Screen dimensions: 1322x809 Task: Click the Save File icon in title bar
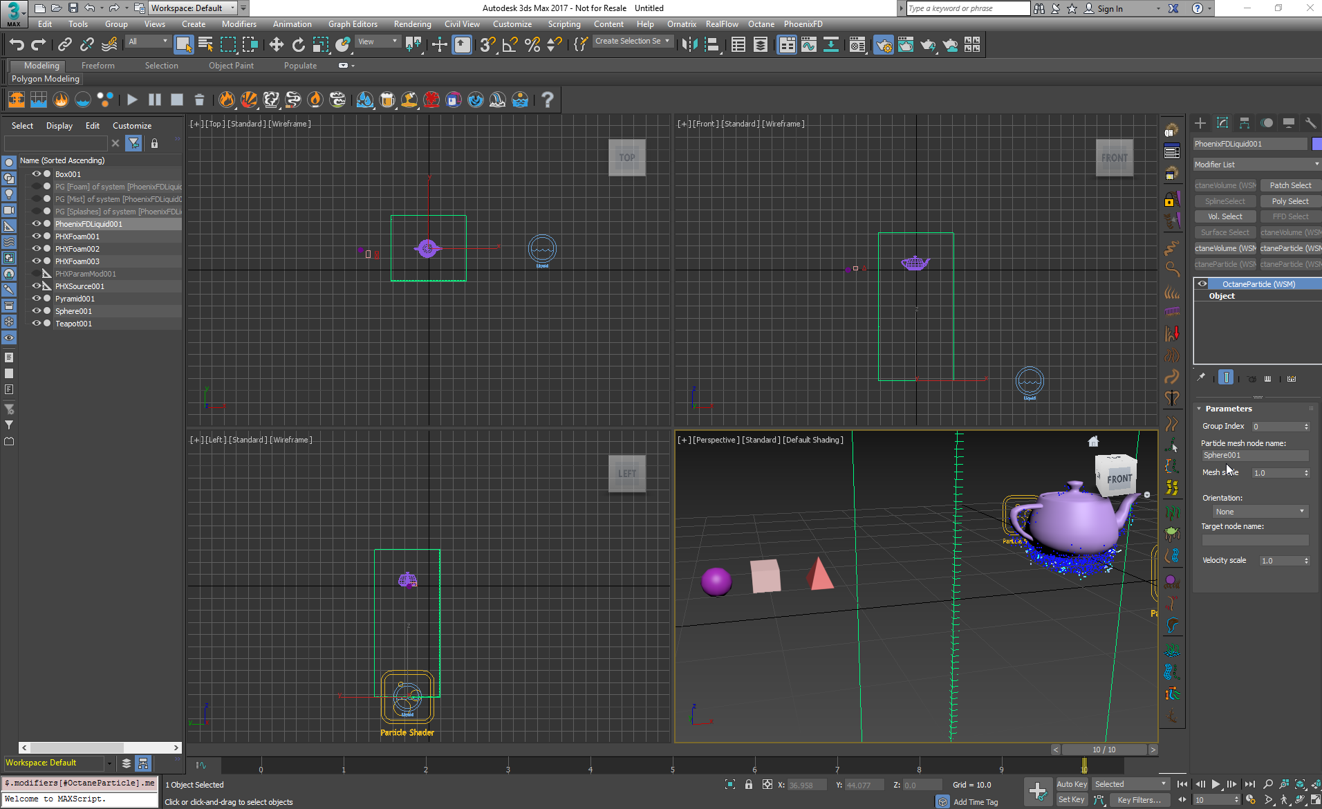[73, 8]
